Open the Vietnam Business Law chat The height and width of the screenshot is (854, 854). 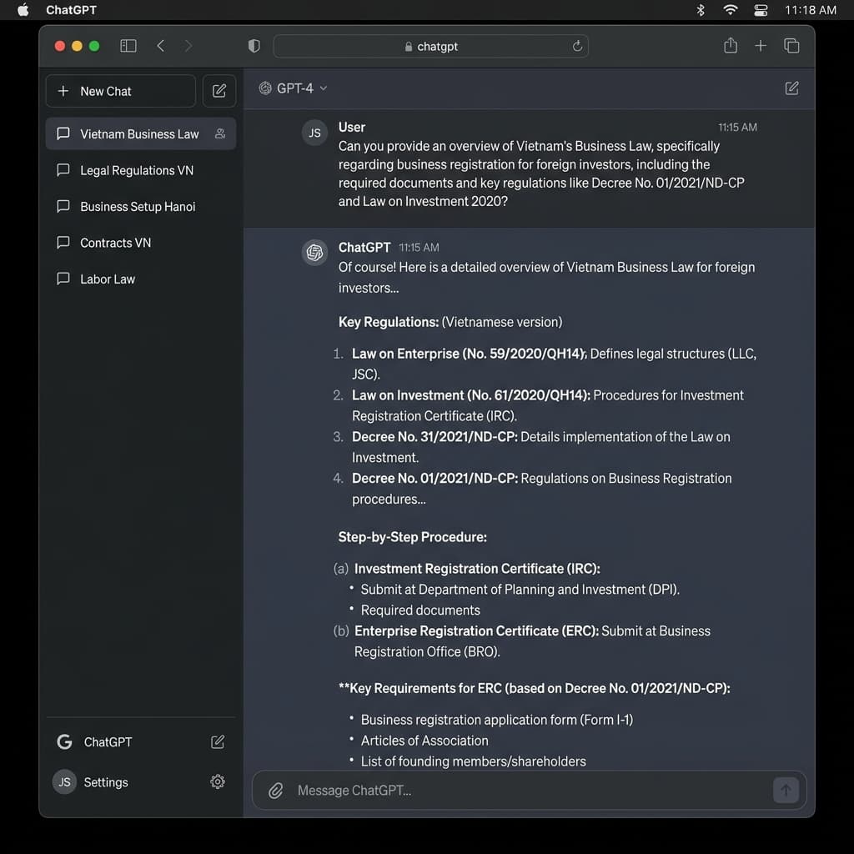[x=140, y=133]
